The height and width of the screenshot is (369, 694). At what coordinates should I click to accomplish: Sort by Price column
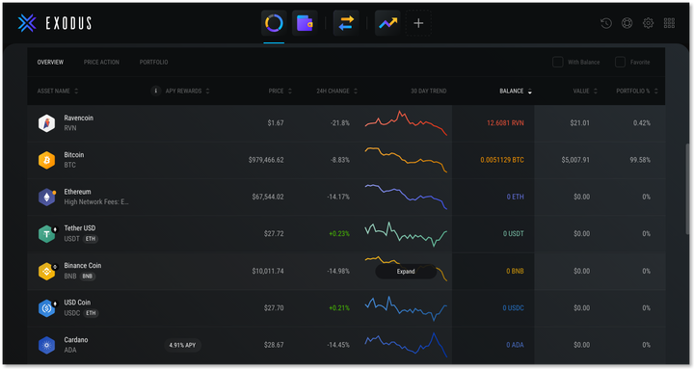click(x=280, y=91)
